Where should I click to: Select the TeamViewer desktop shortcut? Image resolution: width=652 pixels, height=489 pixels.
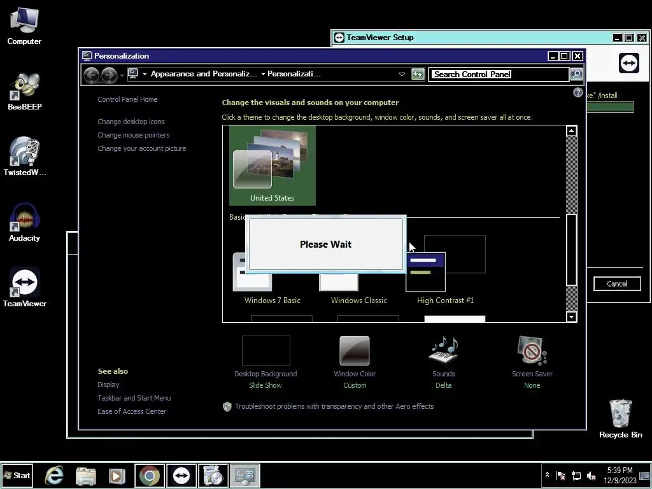(x=25, y=288)
